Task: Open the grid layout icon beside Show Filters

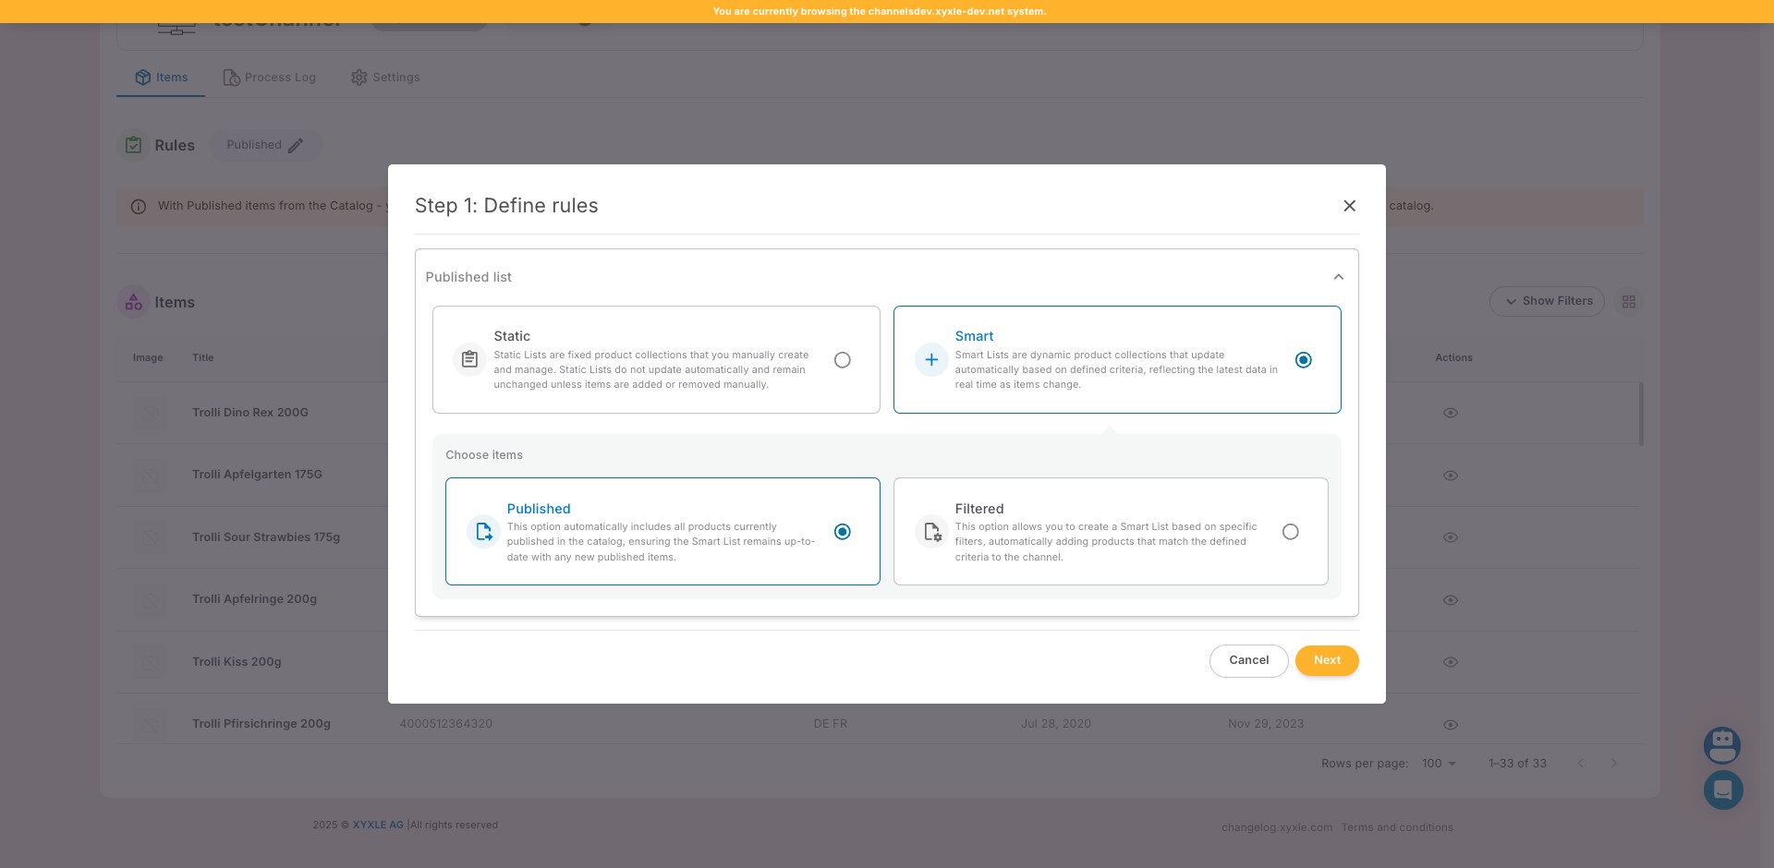Action: (x=1629, y=301)
